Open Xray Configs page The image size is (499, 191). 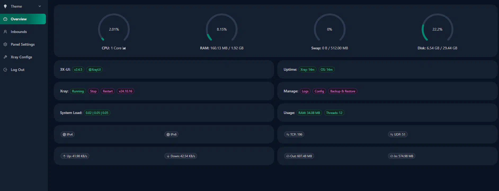[23, 57]
